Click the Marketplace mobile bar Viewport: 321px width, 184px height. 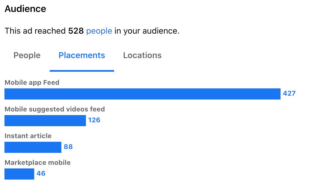pos(19,174)
